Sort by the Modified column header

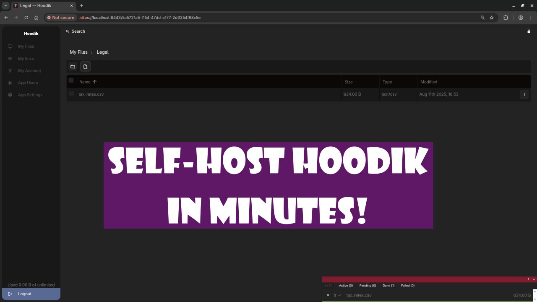(429, 82)
